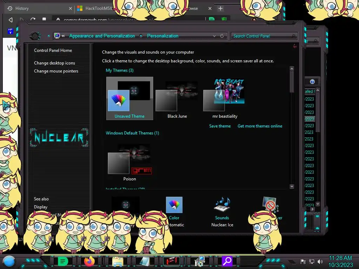359x269 pixels.
Task: Click the active red app on taskbar
Action: 172,261
